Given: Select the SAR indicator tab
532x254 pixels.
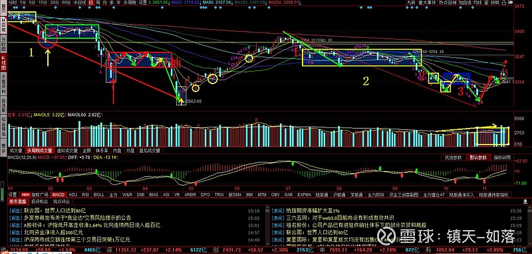Looking at the screenshot, I should 289,194.
